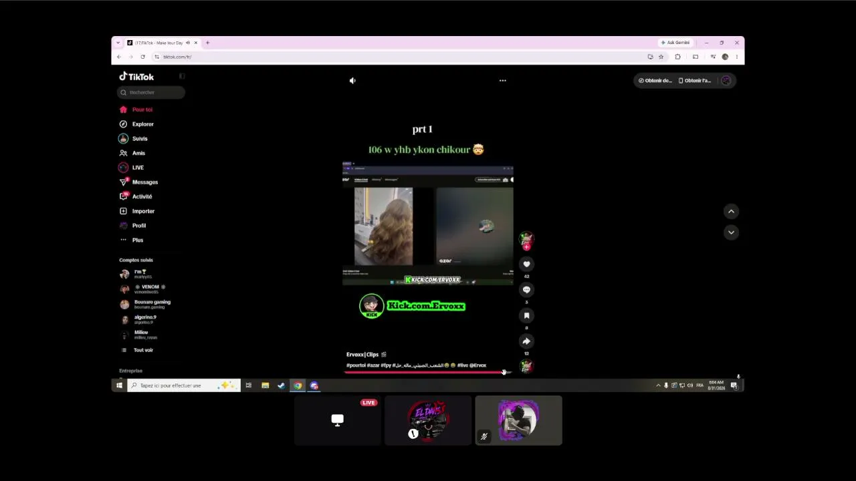This screenshot has height=481, width=856.
Task: Open the Pour toi feed
Action: point(136,110)
